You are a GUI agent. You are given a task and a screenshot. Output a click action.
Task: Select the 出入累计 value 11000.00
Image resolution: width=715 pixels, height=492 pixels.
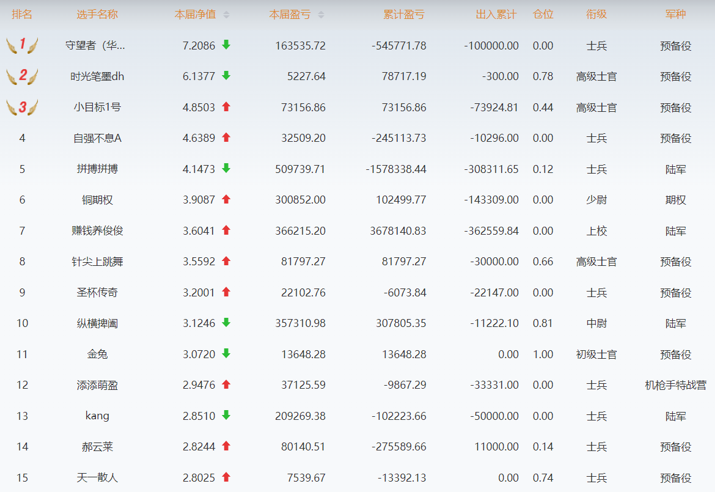click(497, 447)
